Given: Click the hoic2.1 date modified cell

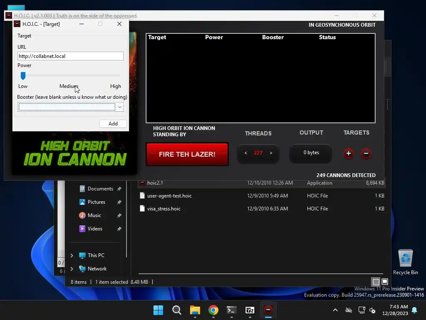Looking at the screenshot, I should pos(270,183).
